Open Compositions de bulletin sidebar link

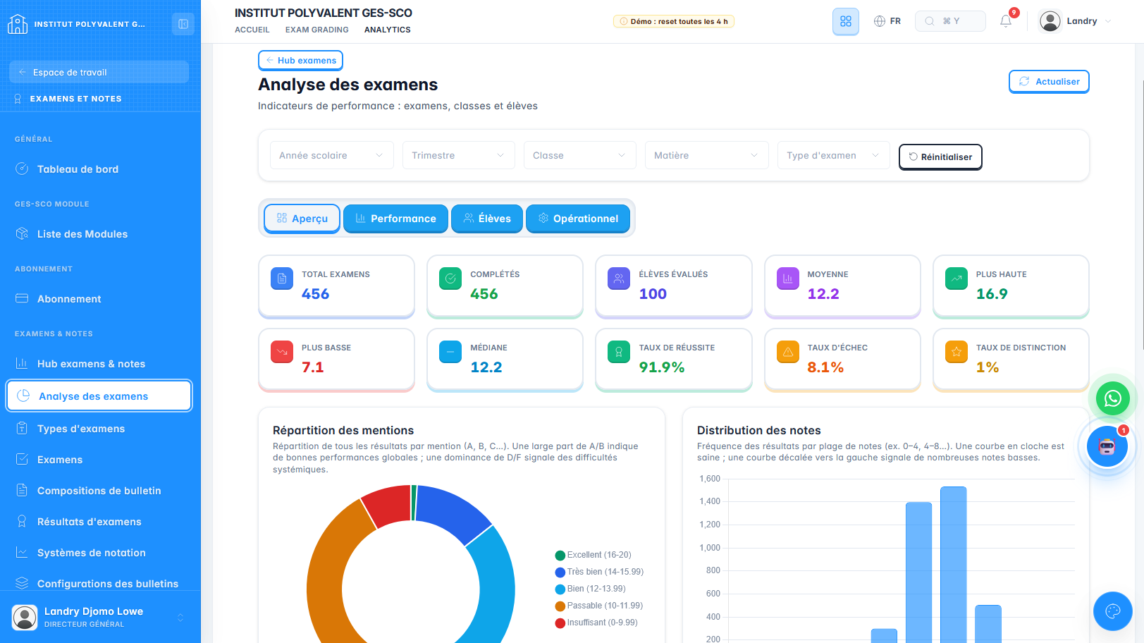(99, 490)
